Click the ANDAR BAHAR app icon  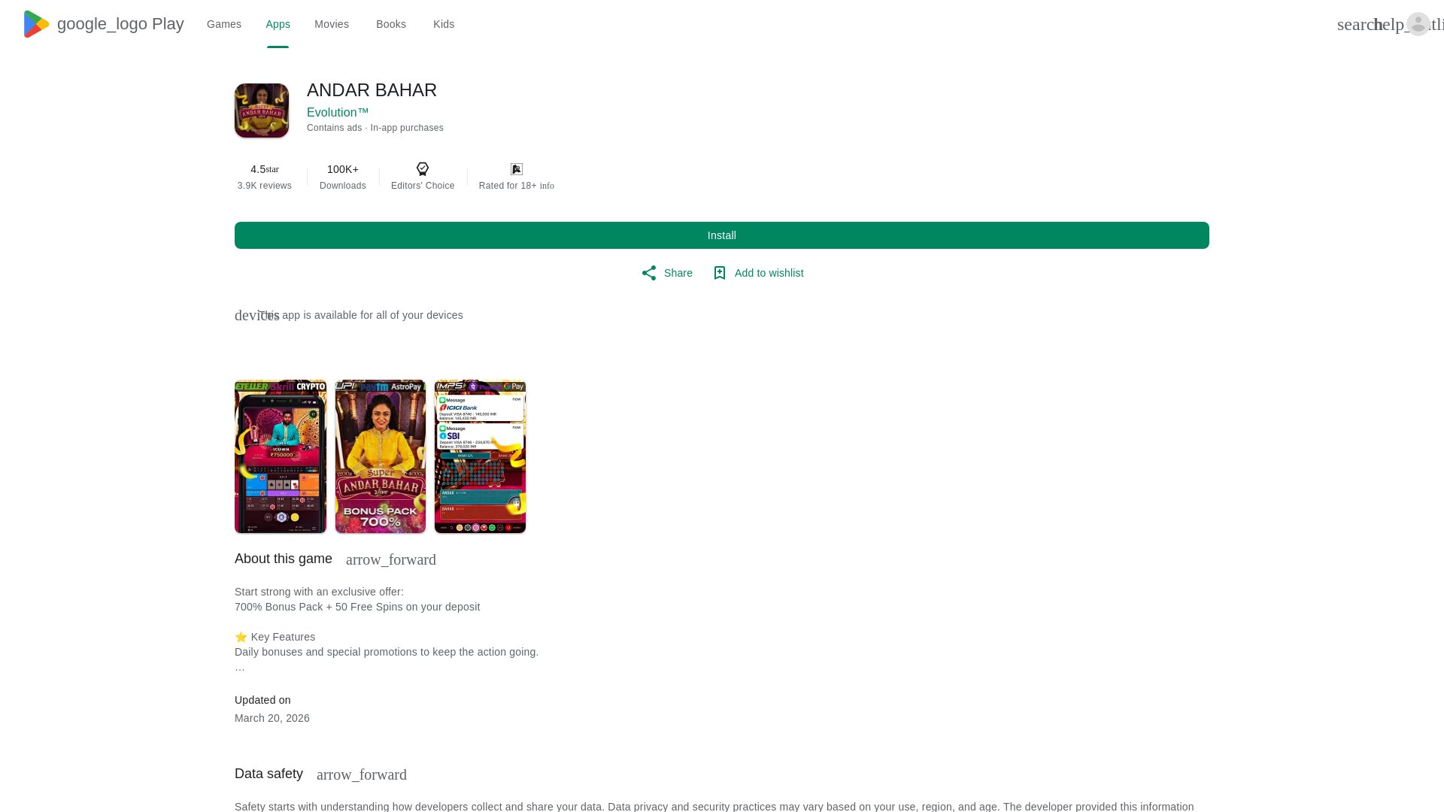(262, 111)
